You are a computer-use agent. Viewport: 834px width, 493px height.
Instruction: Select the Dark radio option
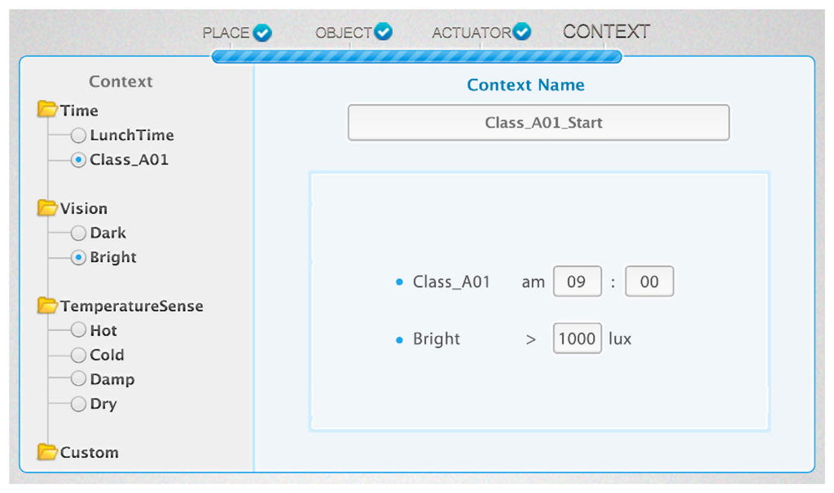[78, 233]
